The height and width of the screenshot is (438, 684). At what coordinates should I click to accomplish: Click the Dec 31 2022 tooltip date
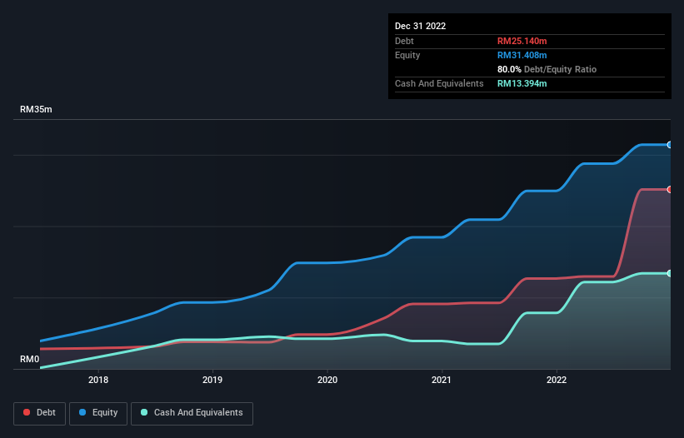pos(420,26)
